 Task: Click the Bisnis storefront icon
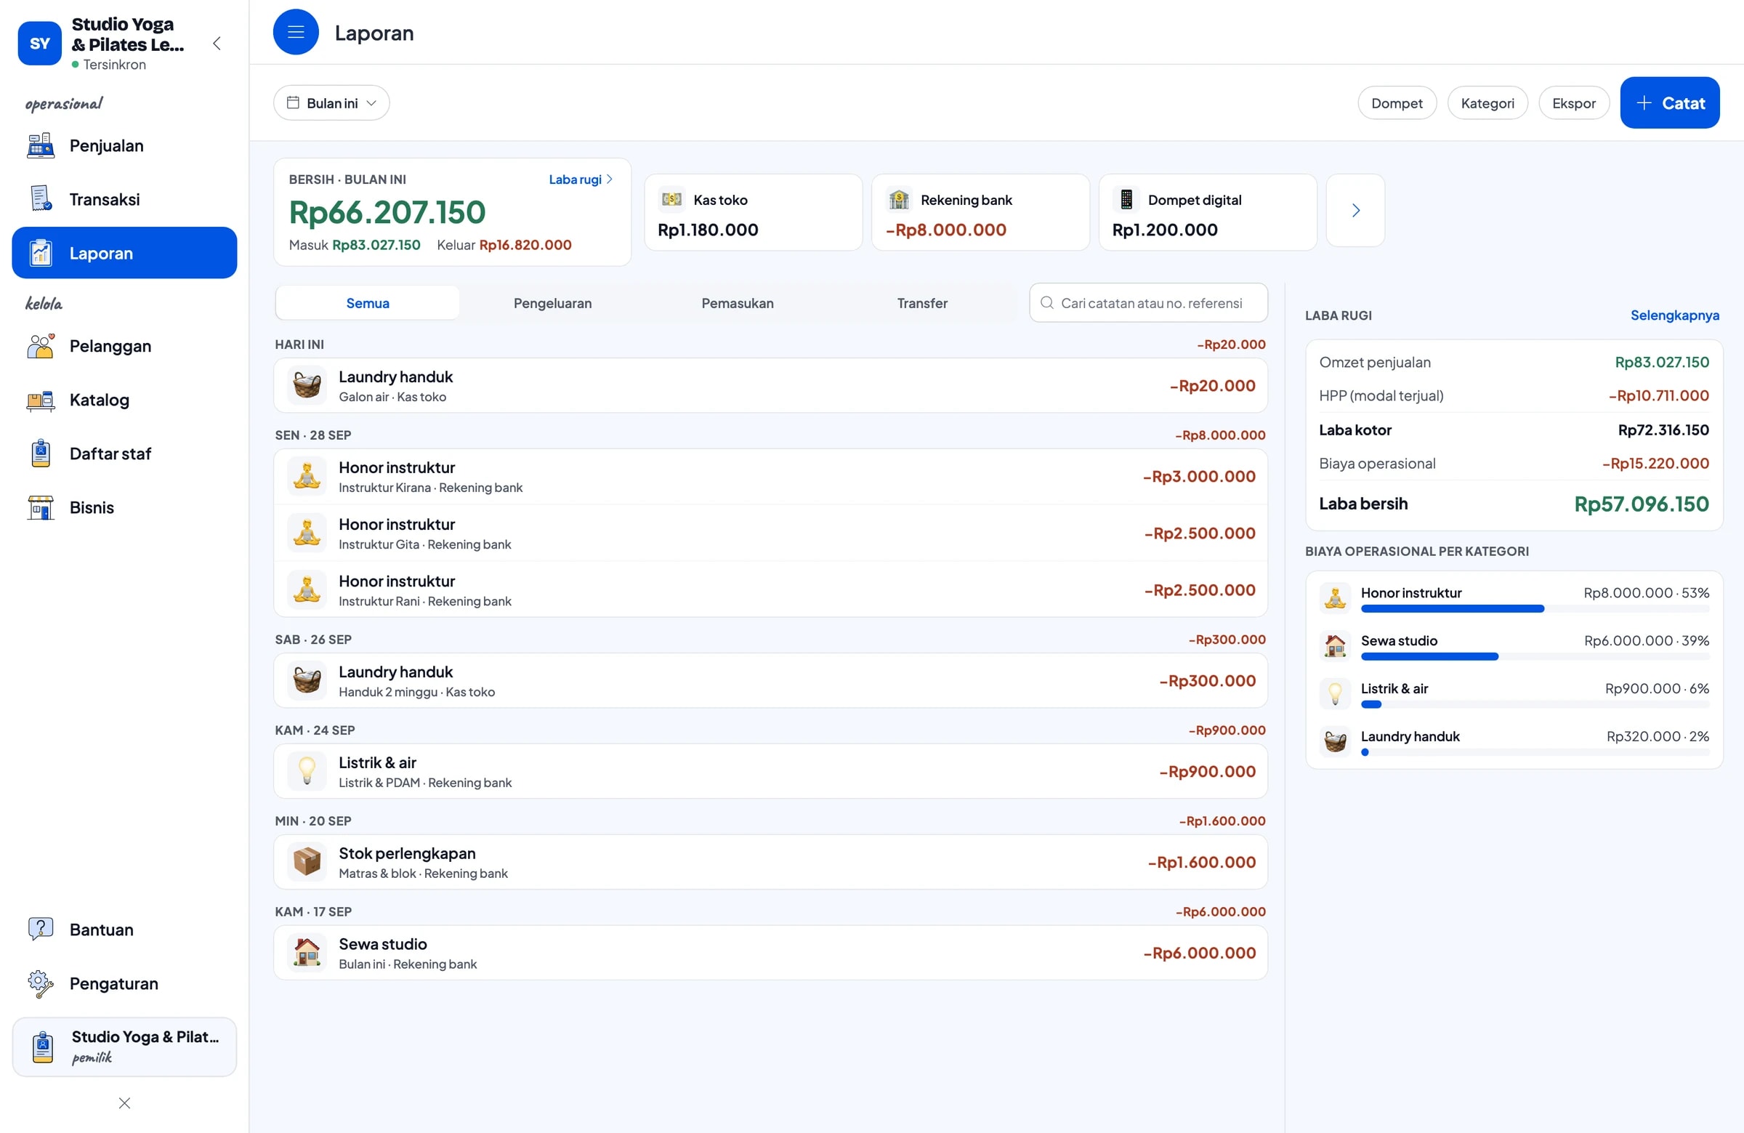point(41,508)
